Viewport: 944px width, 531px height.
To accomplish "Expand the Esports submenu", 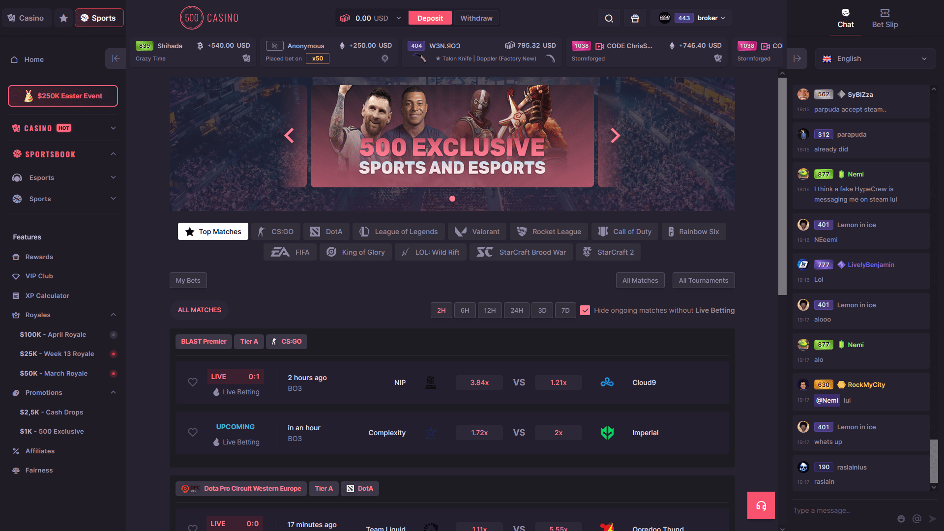I will [x=63, y=177].
